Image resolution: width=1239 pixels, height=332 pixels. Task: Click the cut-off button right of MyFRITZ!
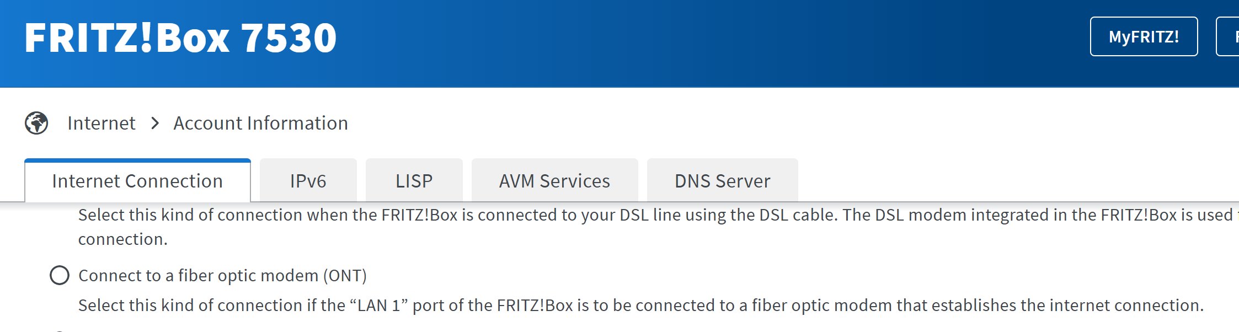[1229, 36]
